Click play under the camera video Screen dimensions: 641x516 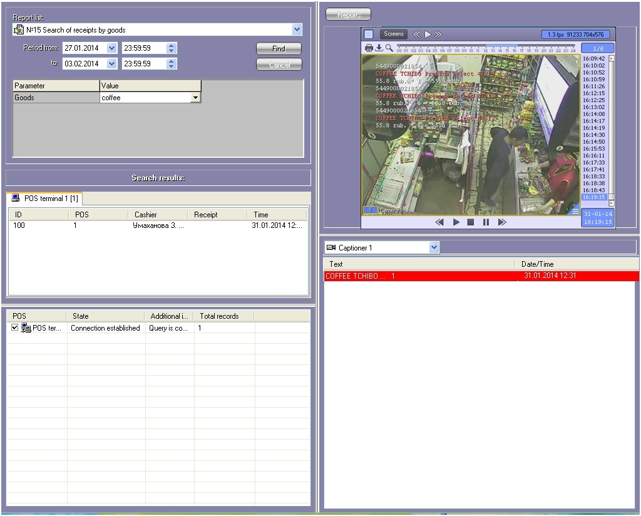pos(456,222)
